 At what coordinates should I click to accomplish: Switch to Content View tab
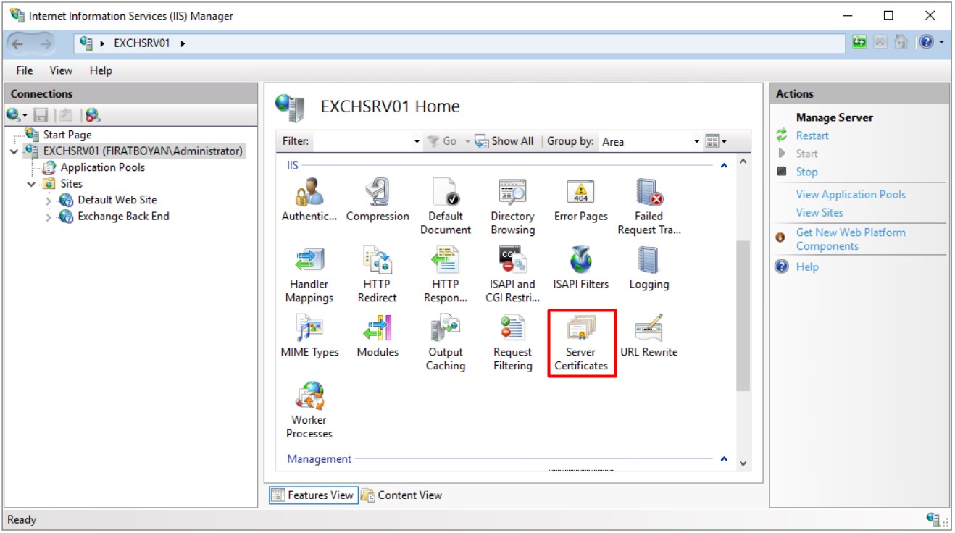point(402,495)
